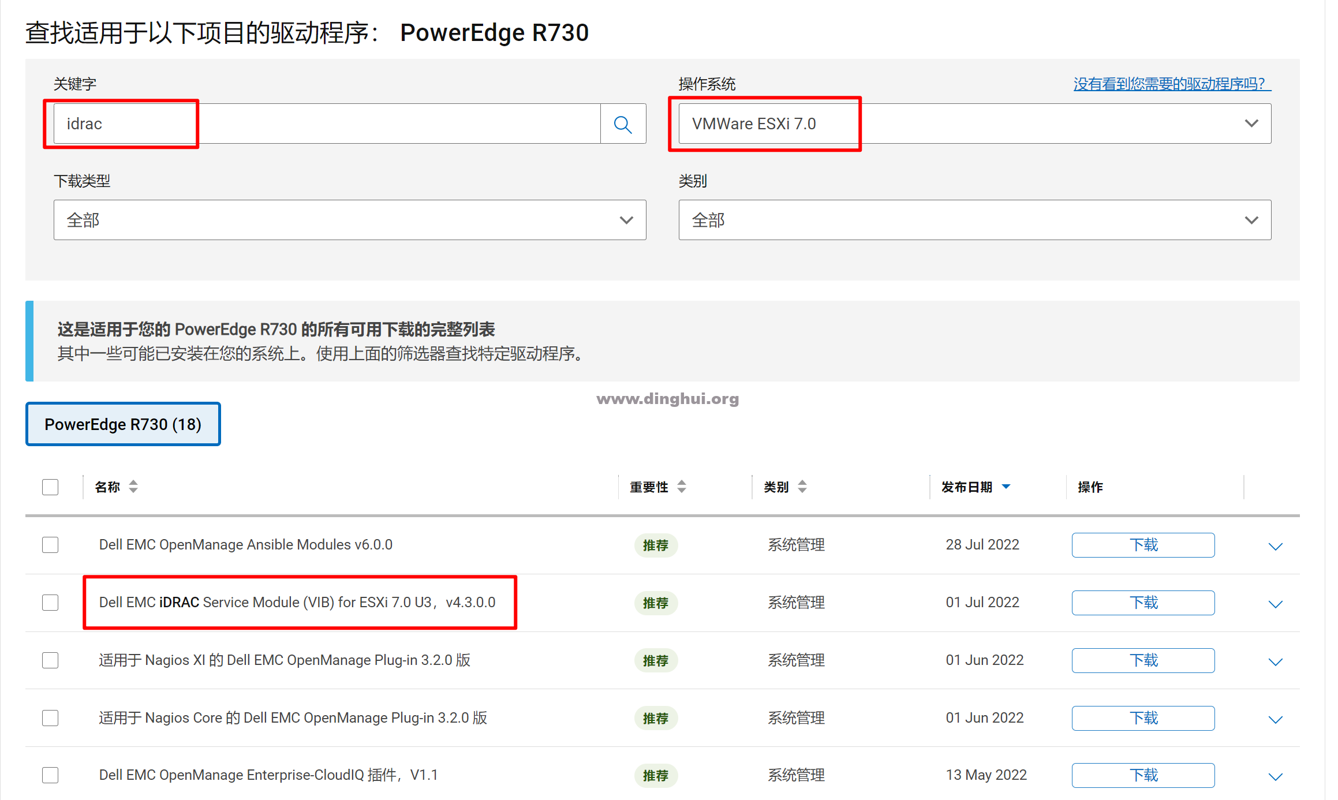Expand details for Nagios XI Plug-in row
This screenshot has height=800, width=1338.
pos(1275,661)
